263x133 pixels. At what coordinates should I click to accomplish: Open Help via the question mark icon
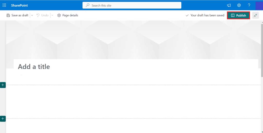click(249, 5)
